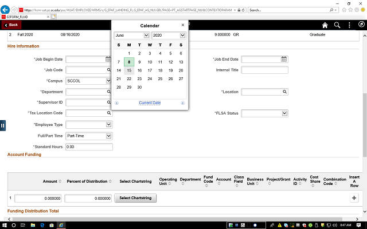Open the address bar history dropdown
367x229 pixels.
pyautogui.click(x=235, y=10)
